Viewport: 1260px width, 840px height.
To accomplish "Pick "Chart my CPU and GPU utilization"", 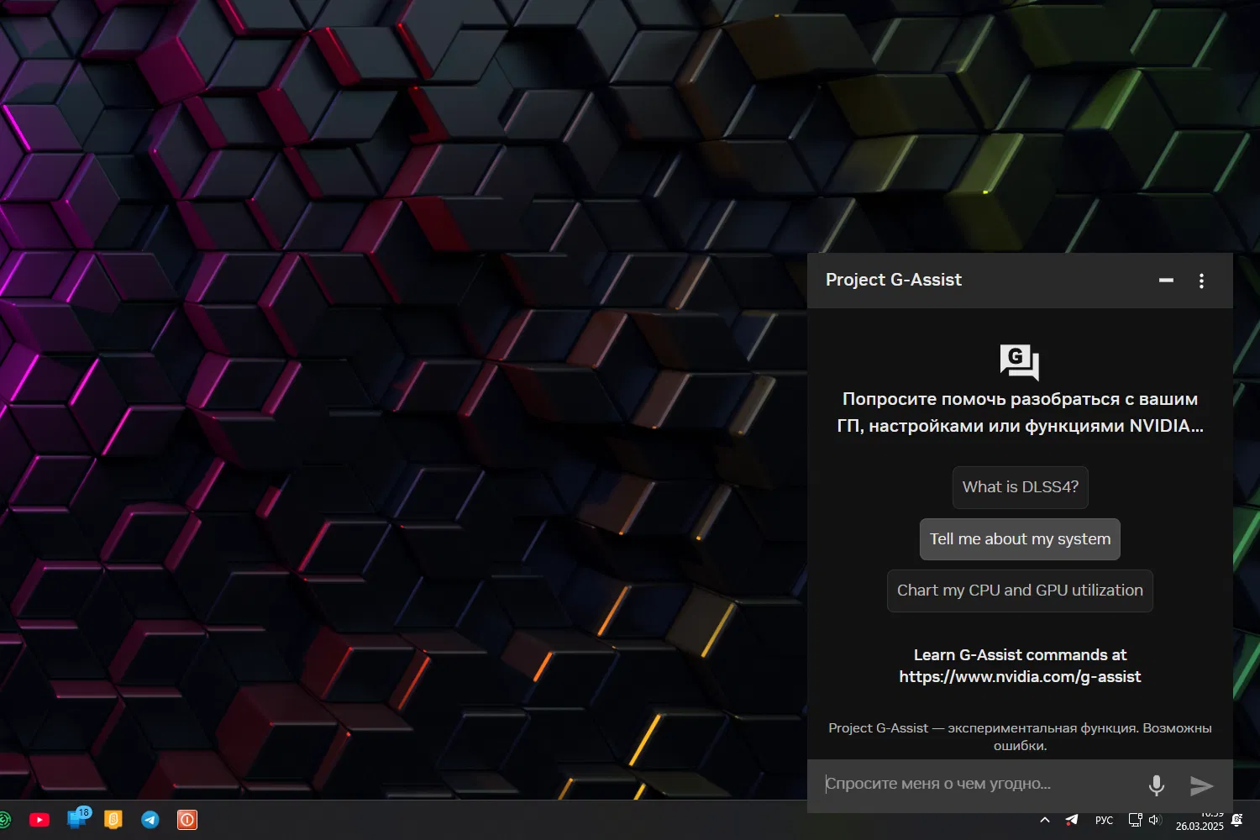I will coord(1020,591).
